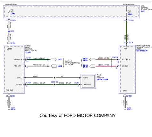This screenshot has height=137, width=152.
Task: Click the off-page arrow symbol on the MS CAN - line
Action: pos(92,66)
